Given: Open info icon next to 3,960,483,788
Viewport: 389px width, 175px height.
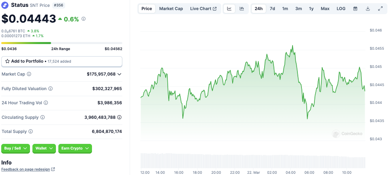Looking at the screenshot, I should [x=119, y=117].
